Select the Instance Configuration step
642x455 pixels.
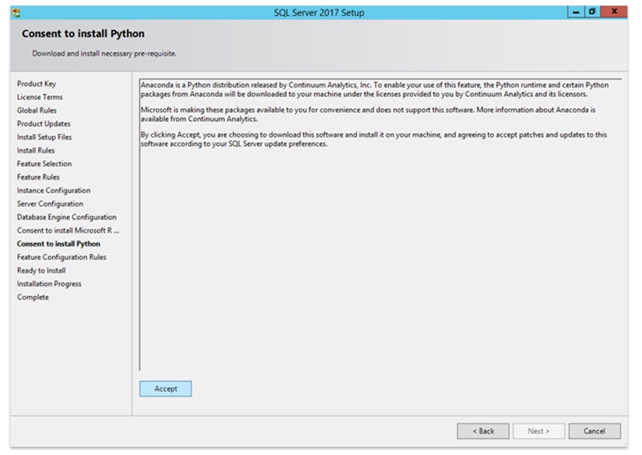tap(54, 190)
